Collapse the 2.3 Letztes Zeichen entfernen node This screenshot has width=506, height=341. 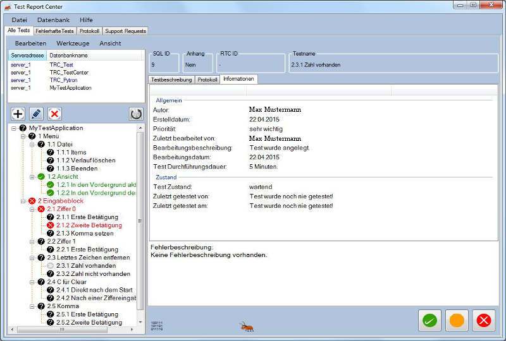click(x=32, y=258)
